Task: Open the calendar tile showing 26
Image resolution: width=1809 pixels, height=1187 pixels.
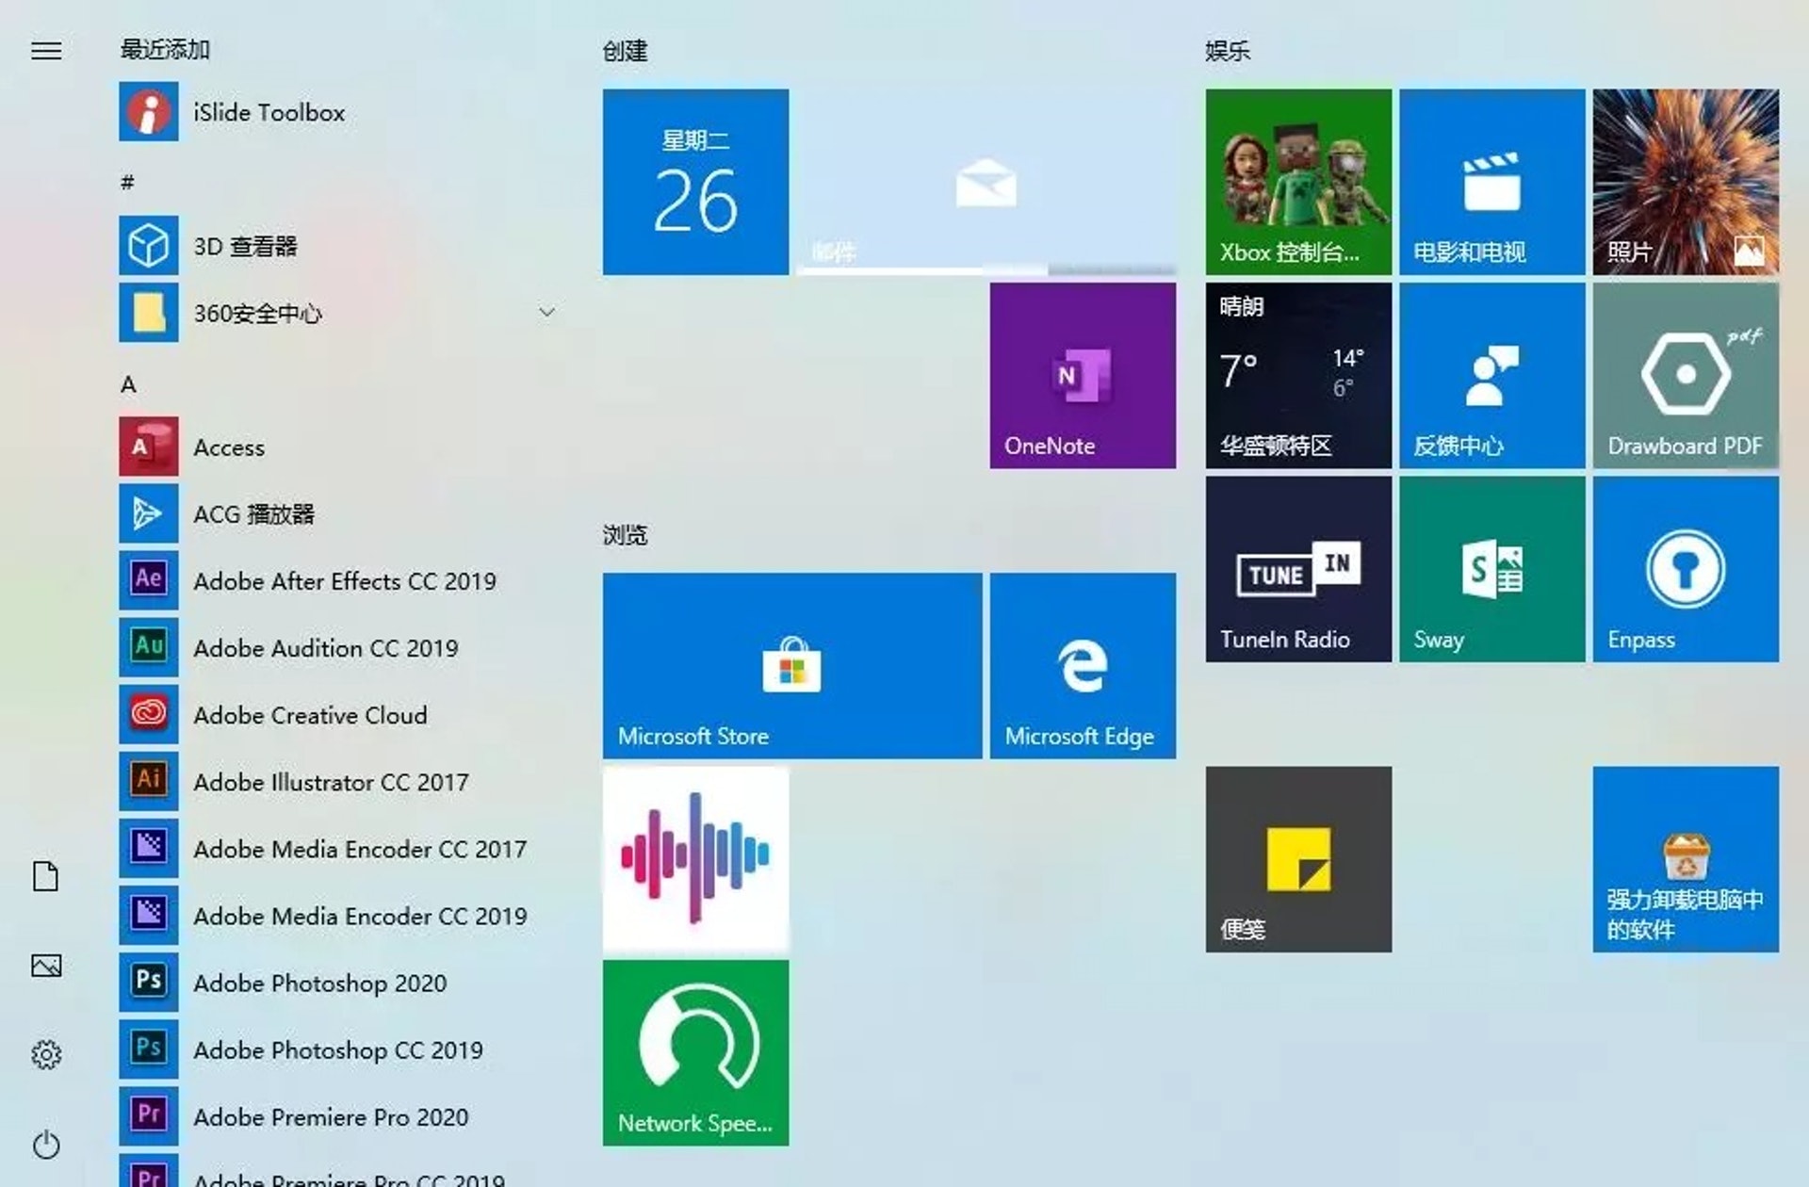Action: tap(695, 182)
